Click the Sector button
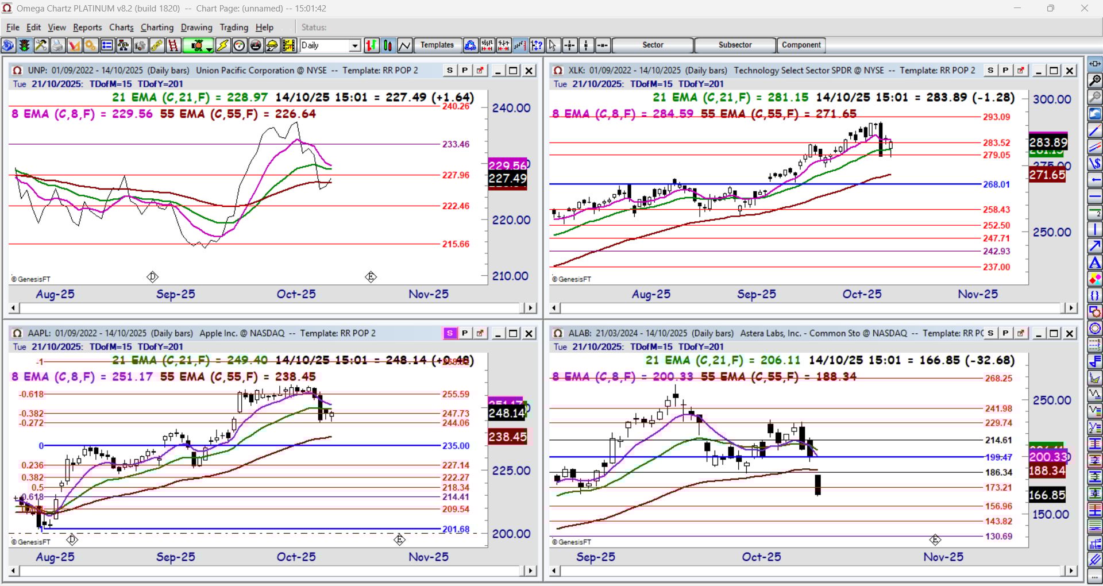Screen dimensions: 1103x586 (x=653, y=45)
